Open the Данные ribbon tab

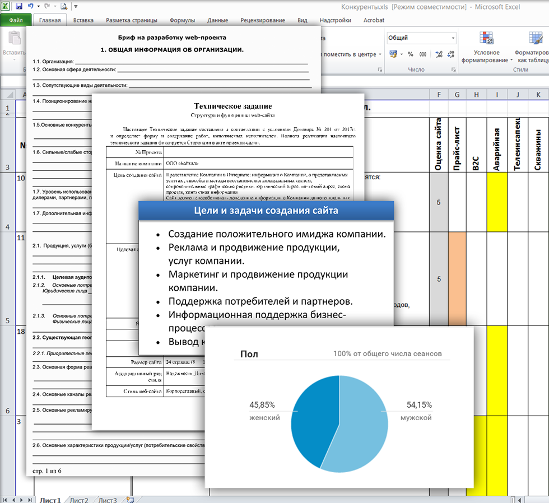[x=217, y=20]
